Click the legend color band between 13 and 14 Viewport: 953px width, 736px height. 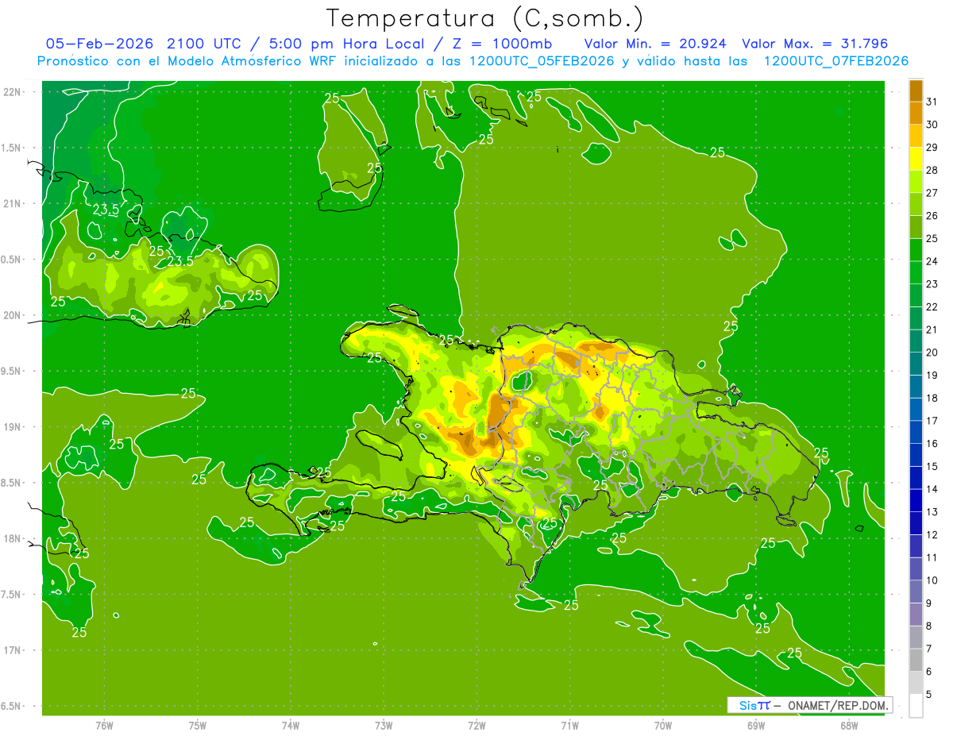pos(916,501)
